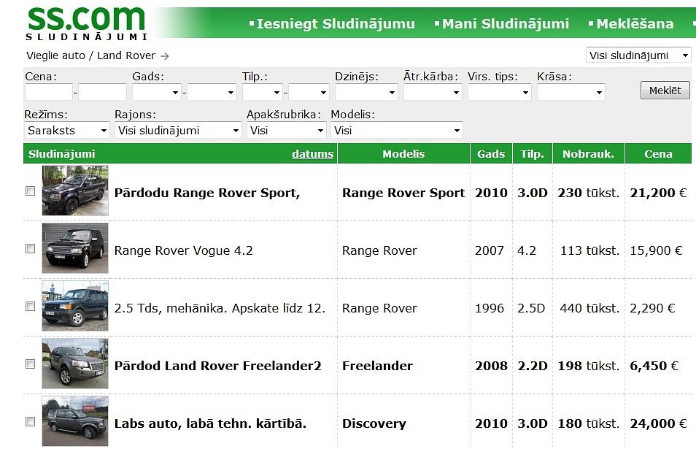The width and height of the screenshot is (696, 449).
Task: Click the Freelander model cell
Action: (377, 366)
